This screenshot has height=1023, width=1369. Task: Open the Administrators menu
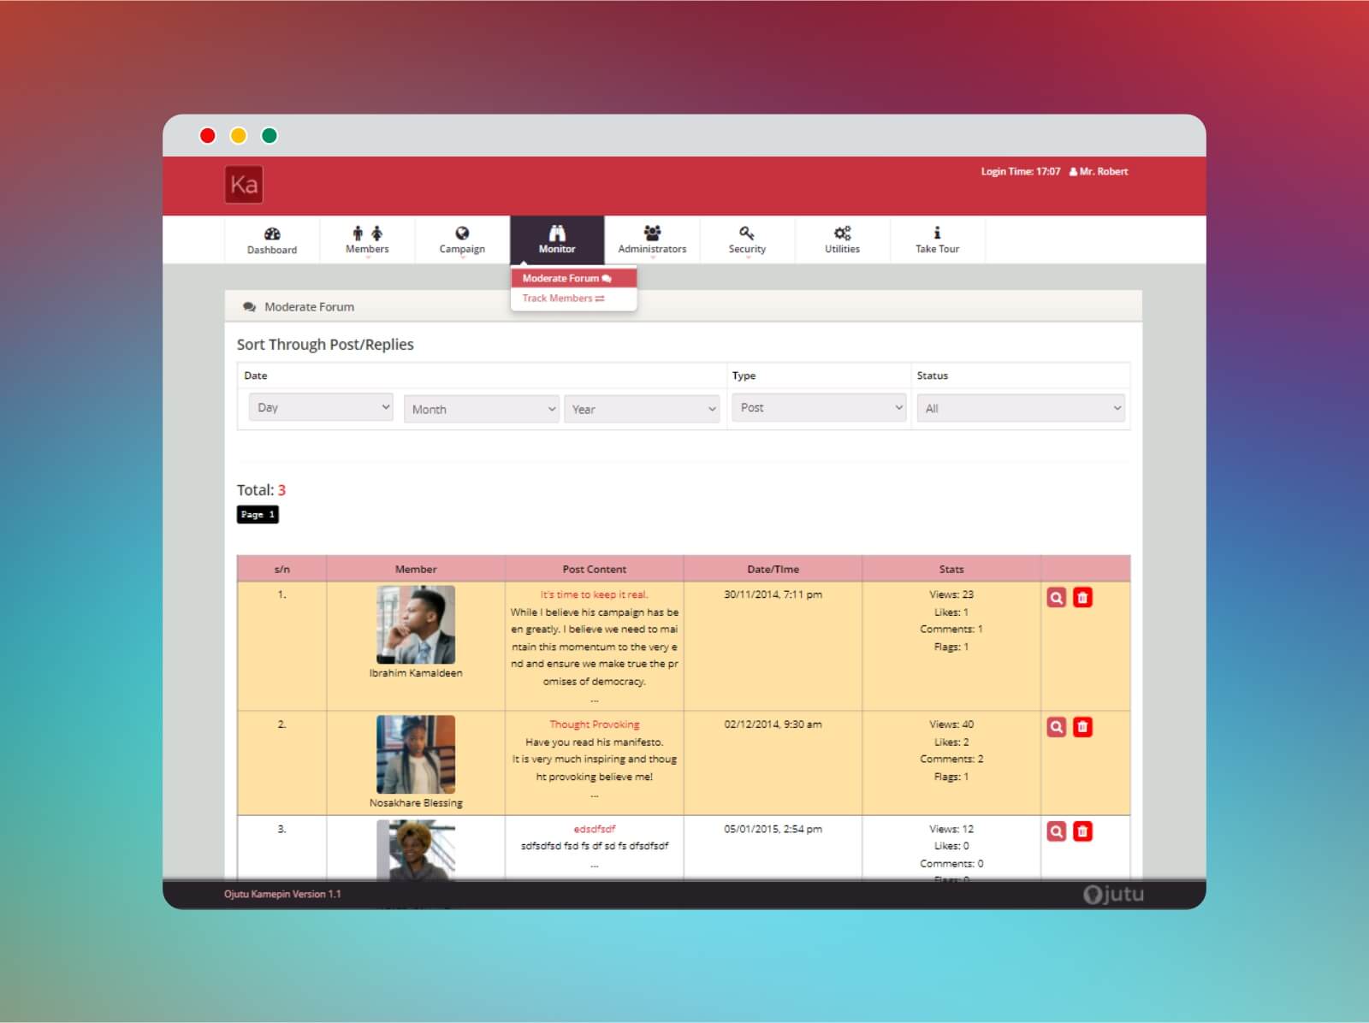[652, 240]
